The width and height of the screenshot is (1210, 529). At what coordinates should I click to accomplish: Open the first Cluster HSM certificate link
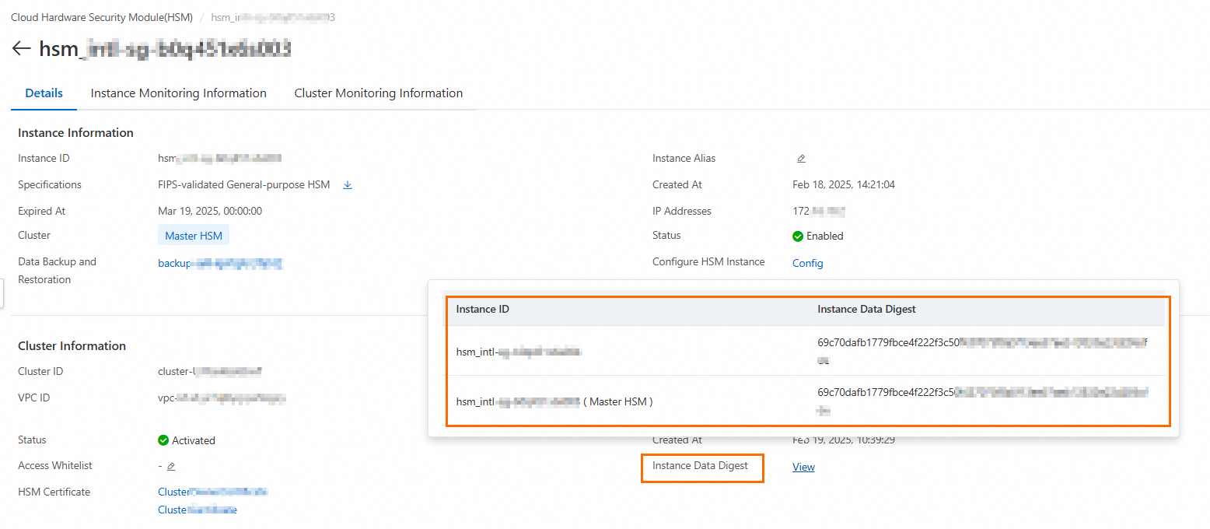[x=212, y=492]
